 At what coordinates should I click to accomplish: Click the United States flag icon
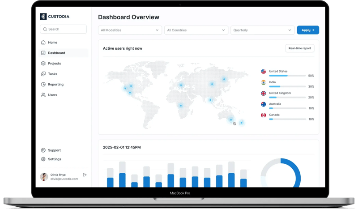pos(264,72)
